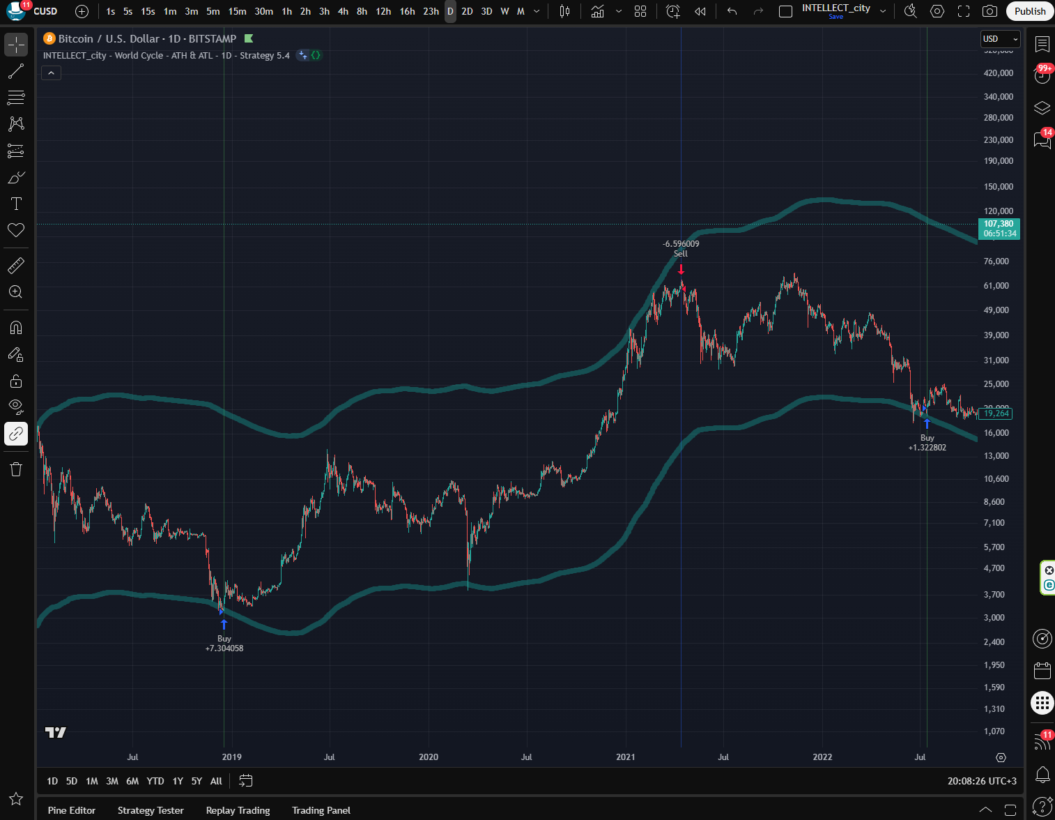Set the range to 1Y
This screenshot has height=820, width=1055.
coord(178,781)
